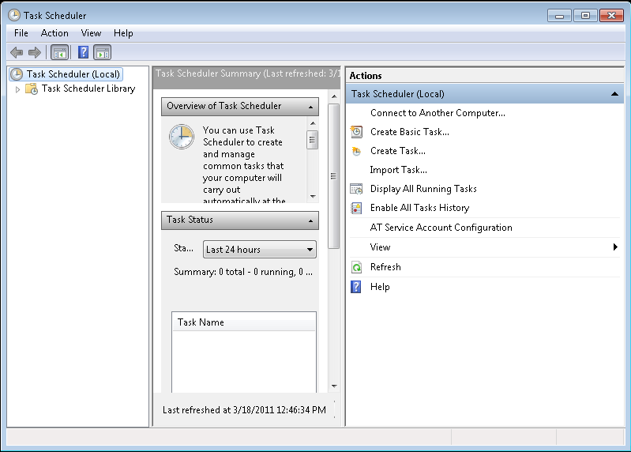This screenshot has height=452, width=631.
Task: Click the summary pane scroll up arrow
Action: 334,96
